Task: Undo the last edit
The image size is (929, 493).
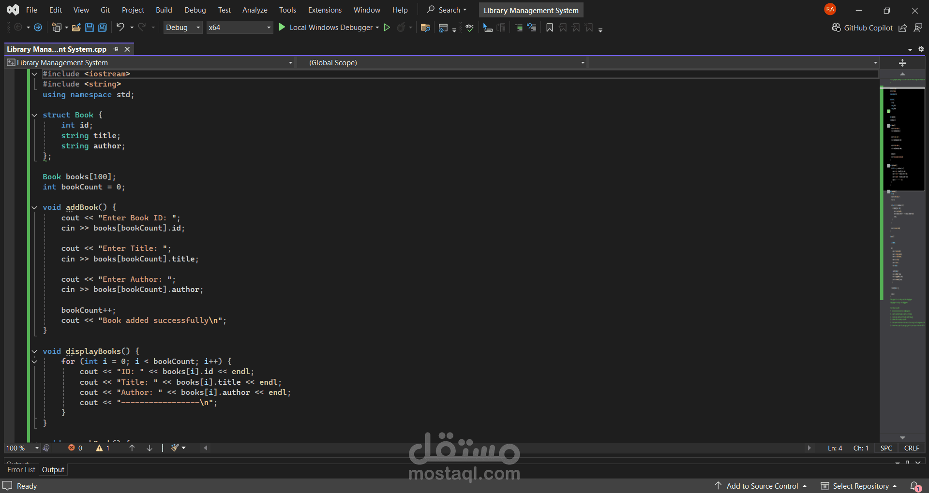Action: click(120, 27)
